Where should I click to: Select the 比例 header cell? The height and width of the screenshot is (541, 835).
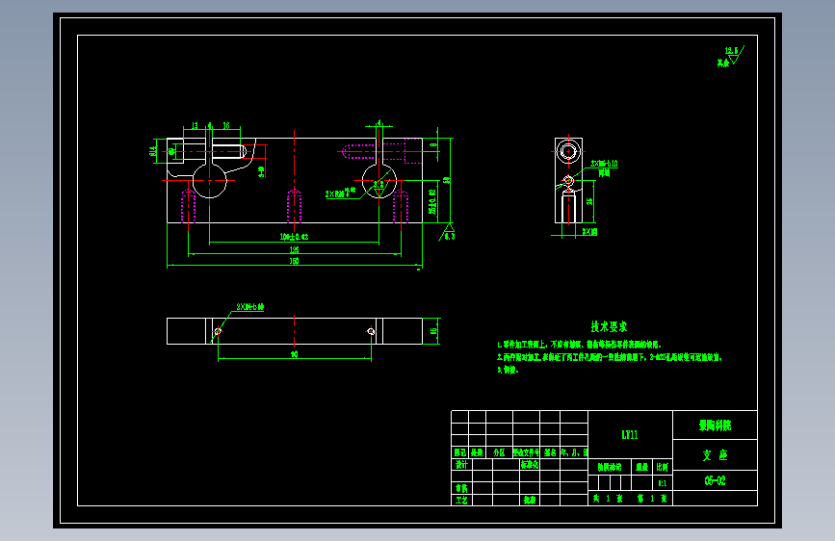(662, 467)
